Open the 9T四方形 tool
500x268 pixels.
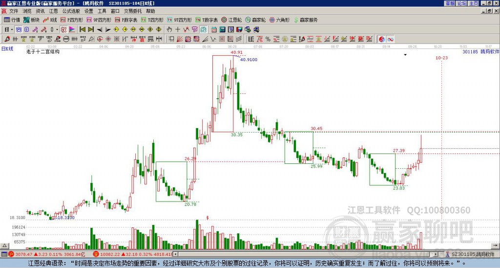coord(180,20)
